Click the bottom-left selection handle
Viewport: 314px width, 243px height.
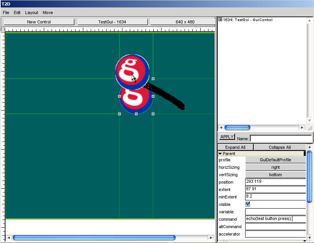[119, 114]
